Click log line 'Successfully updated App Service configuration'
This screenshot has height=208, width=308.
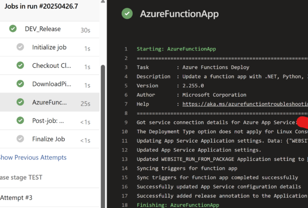click(x=219, y=187)
